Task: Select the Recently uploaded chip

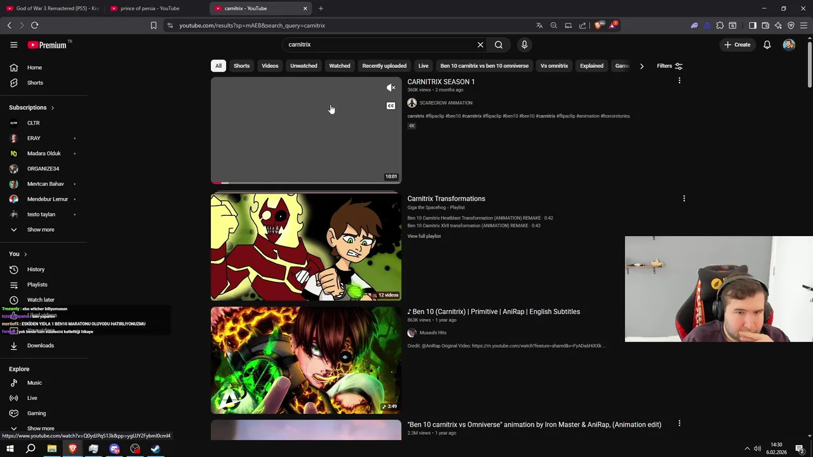Action: (x=384, y=65)
